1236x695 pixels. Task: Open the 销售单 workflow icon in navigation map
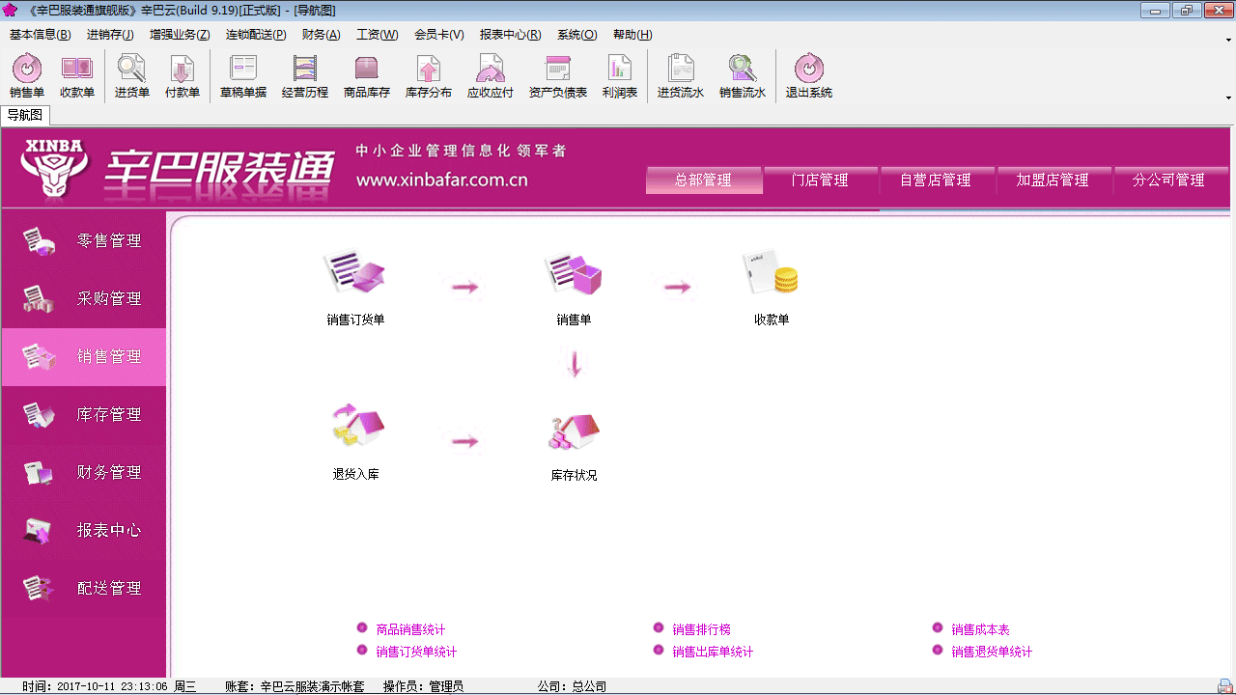[574, 288]
